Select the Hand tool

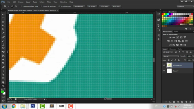(3, 82)
